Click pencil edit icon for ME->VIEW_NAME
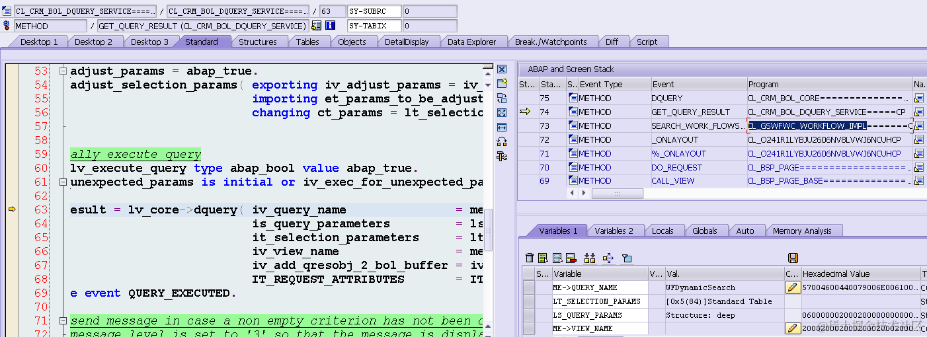Viewport: 927px width, 337px height. click(x=792, y=328)
